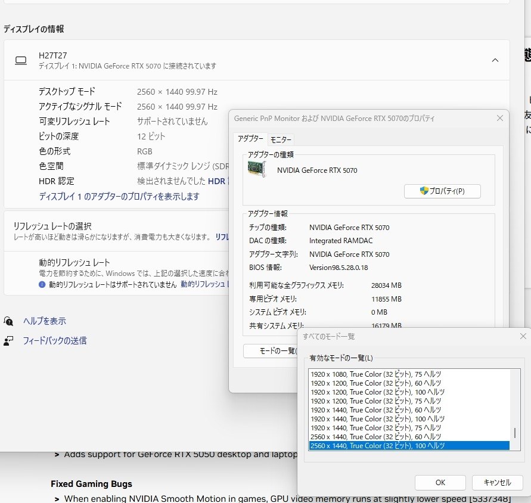Viewport: 531px width, 503px height.
Task: Click the H27T27 monitor icon
Action: tap(21, 61)
